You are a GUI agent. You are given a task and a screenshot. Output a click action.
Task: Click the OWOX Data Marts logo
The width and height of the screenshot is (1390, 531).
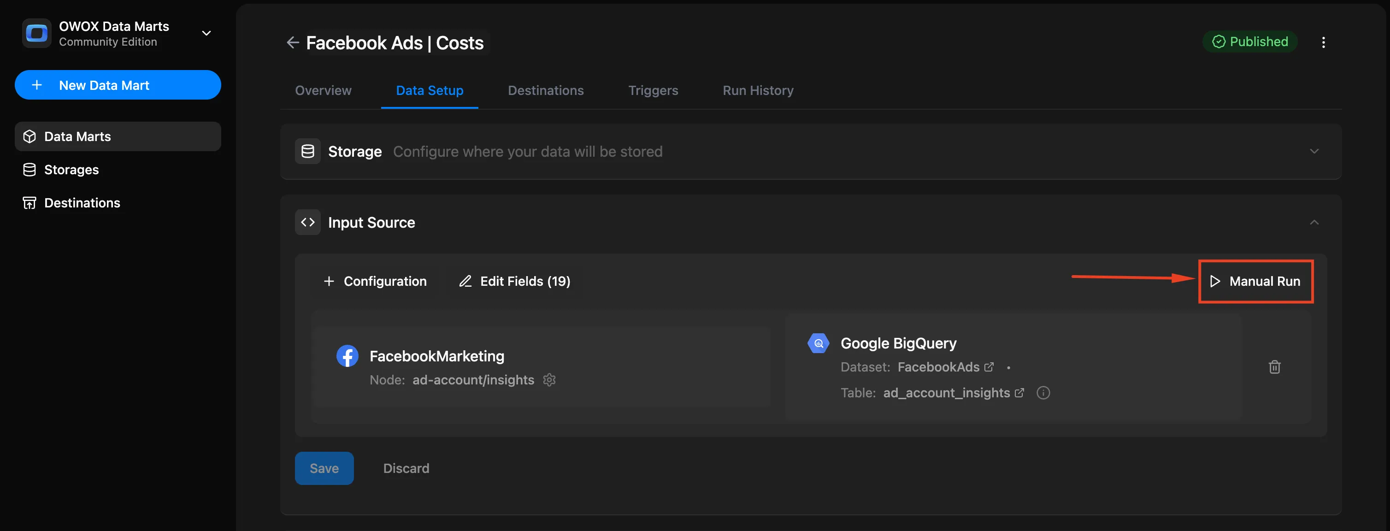pos(37,34)
